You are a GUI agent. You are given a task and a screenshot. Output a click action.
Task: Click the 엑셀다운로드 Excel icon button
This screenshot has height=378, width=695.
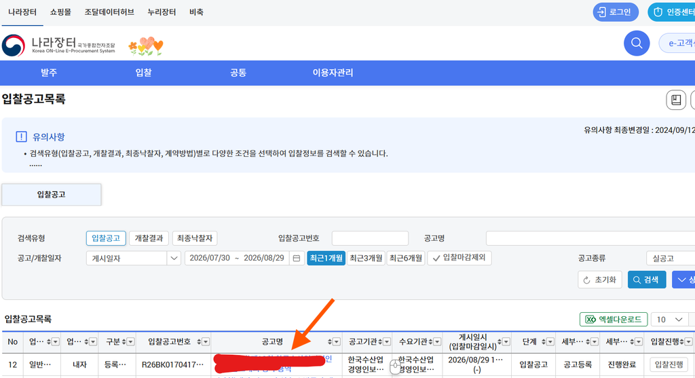click(614, 320)
